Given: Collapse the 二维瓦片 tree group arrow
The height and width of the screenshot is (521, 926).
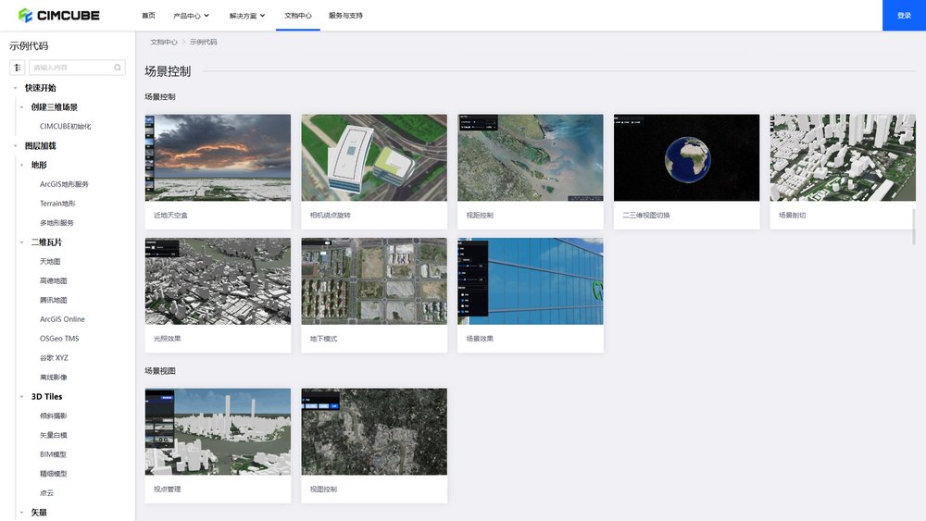Looking at the screenshot, I should (x=21, y=242).
